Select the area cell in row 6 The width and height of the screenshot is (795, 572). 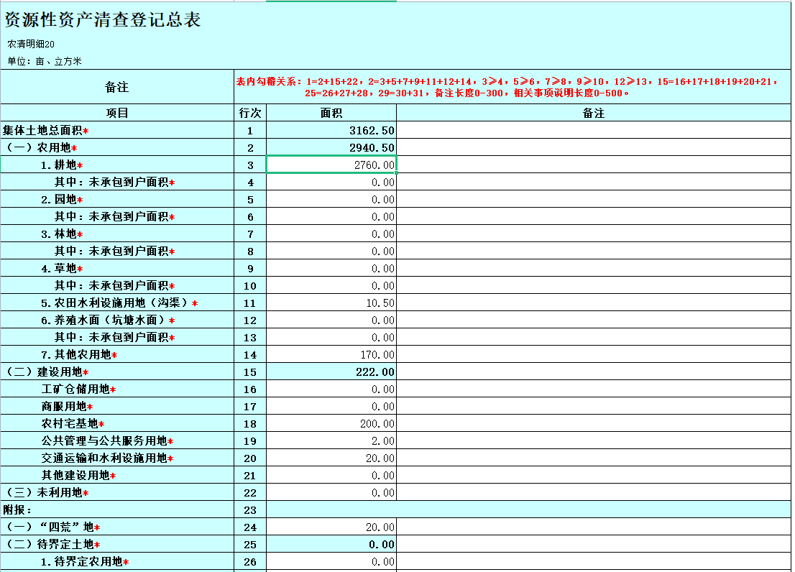pyautogui.click(x=331, y=216)
